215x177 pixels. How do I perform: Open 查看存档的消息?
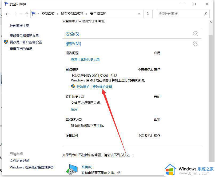pos(21,49)
